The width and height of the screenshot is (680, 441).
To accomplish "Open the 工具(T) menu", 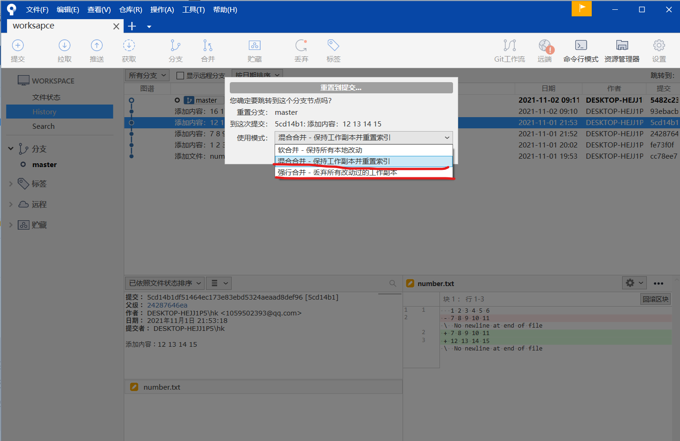I will coord(193,10).
